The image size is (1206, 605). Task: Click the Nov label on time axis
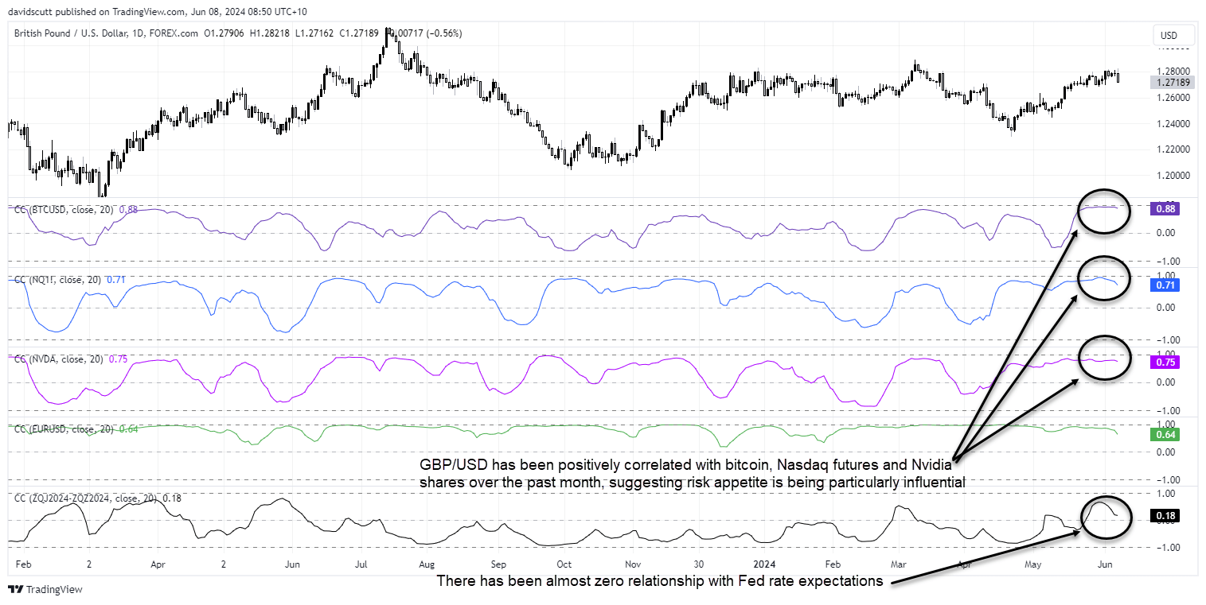tap(633, 564)
